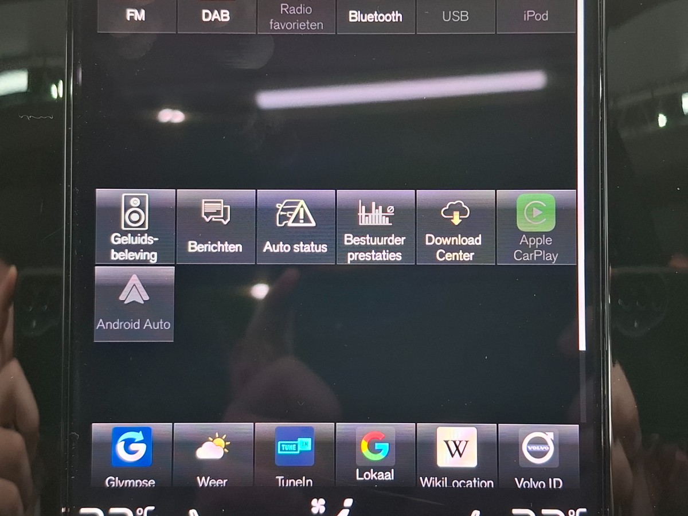
Task: Click the vertical scrollbar on the right edge
Action: [x=582, y=175]
